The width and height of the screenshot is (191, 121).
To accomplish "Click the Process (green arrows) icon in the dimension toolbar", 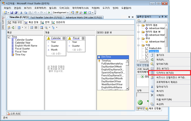I will tap(13, 27).
